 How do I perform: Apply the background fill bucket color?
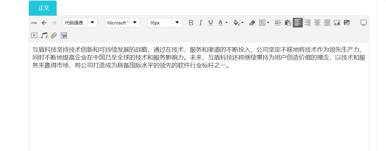click(236, 23)
